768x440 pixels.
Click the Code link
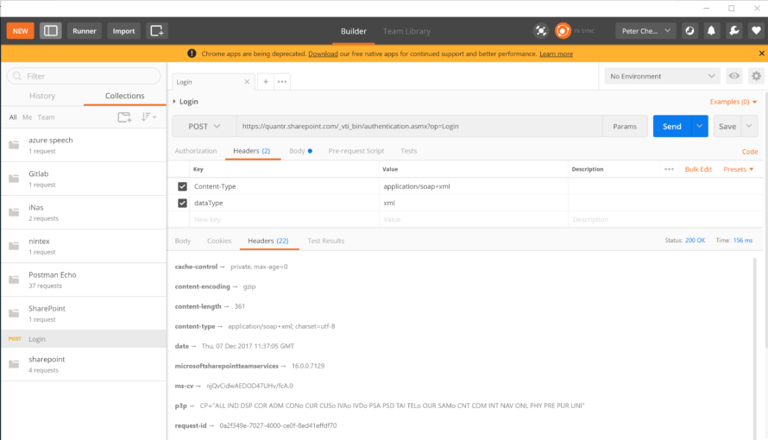749,152
